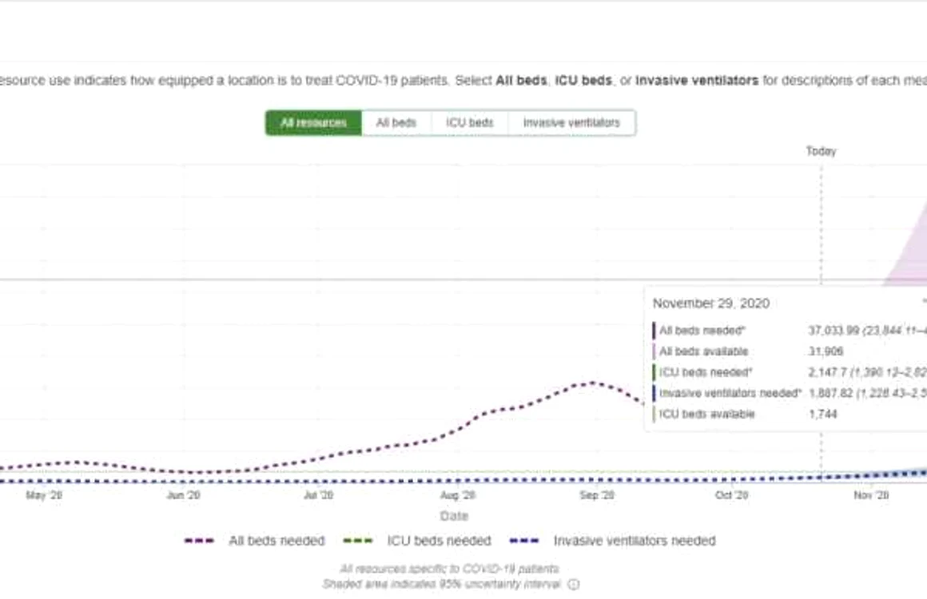The image size is (927, 599).
Task: Select the All resources tab
Action: [313, 123]
